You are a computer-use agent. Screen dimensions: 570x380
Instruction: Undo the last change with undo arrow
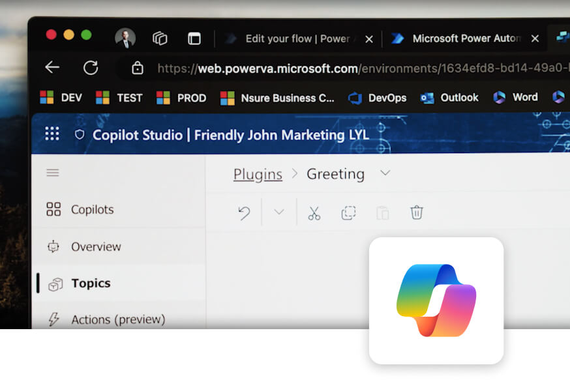(245, 213)
